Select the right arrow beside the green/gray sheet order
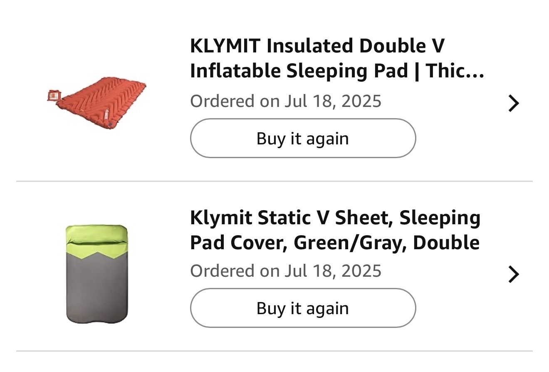This screenshot has width=549, height=372. coord(514,275)
